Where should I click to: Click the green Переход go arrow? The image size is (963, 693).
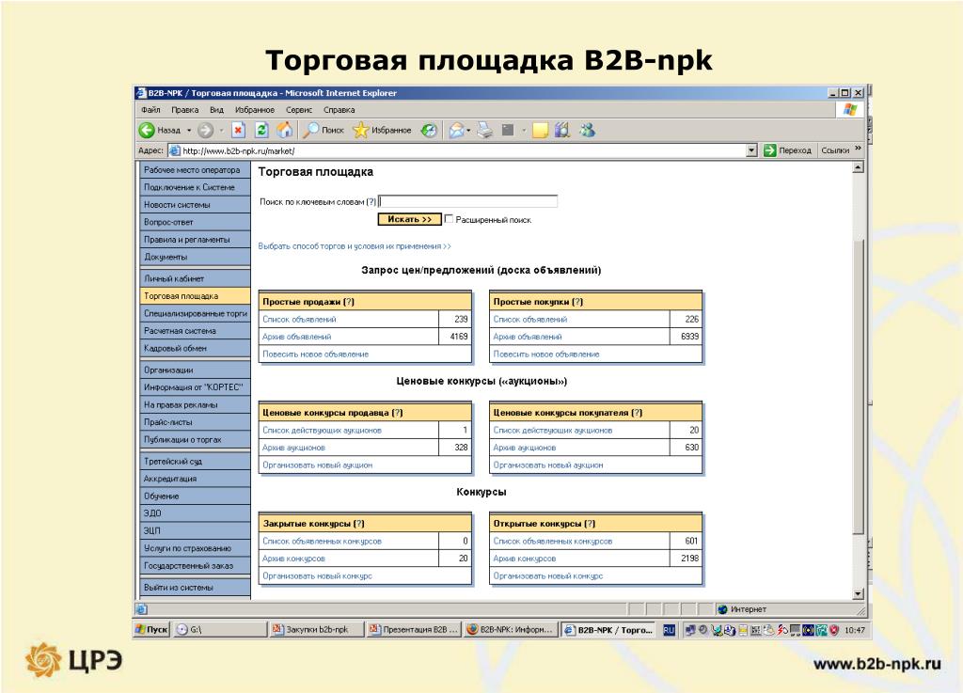769,150
